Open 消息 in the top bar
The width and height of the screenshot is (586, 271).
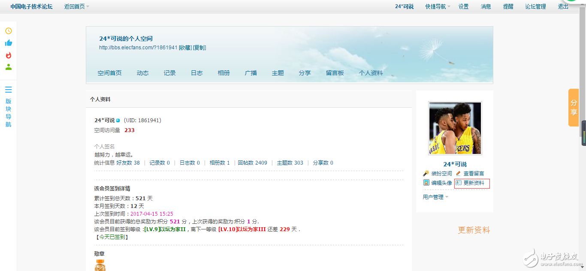(x=486, y=6)
